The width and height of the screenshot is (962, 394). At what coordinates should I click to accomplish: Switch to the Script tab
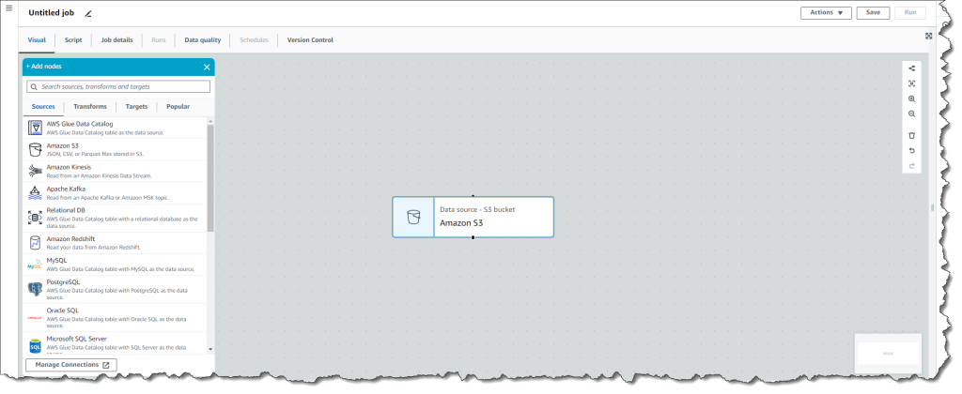(x=73, y=39)
